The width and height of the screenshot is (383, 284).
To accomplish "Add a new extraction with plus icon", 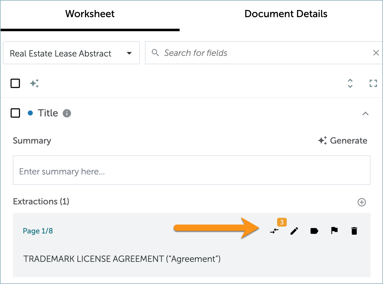I will click(x=361, y=202).
